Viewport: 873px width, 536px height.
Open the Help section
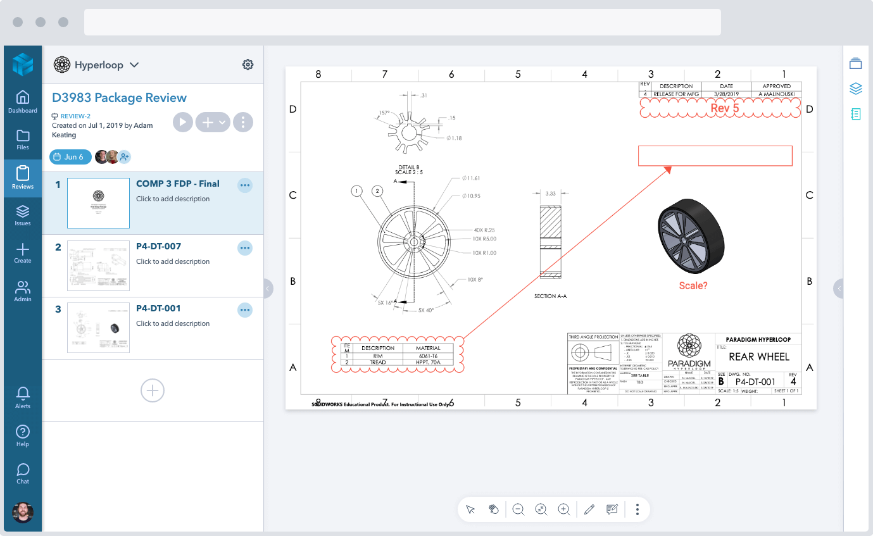click(23, 436)
